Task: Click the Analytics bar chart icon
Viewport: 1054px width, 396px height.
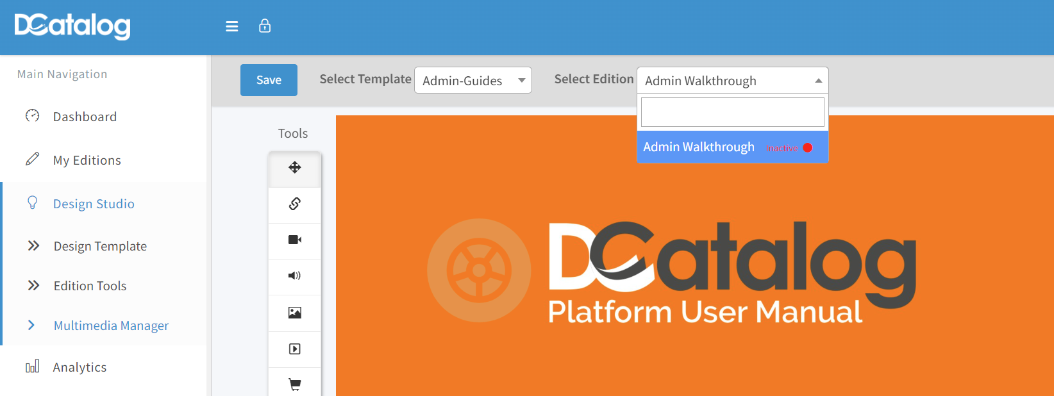Action: click(32, 367)
